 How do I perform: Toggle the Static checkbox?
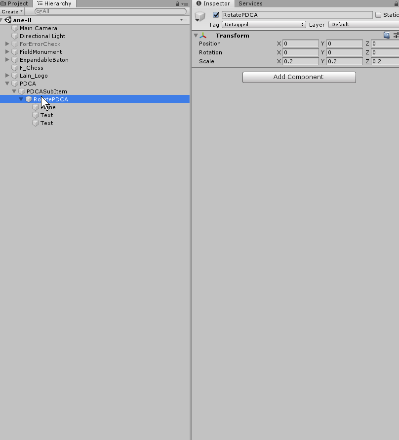[x=378, y=15]
